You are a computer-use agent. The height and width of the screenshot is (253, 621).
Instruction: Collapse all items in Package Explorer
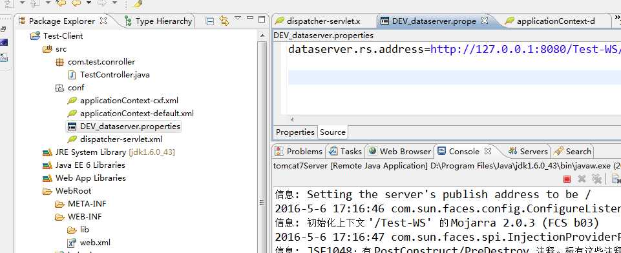click(x=210, y=21)
